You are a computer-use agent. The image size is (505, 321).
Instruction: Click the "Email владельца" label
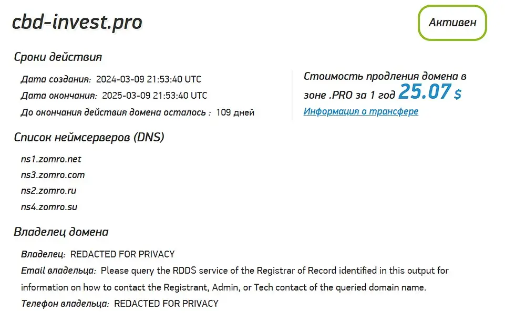tap(58, 271)
